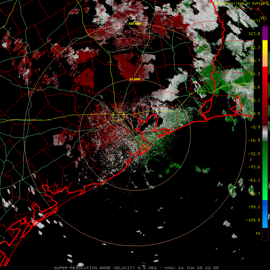
Task: Pick the purple segment of the velocity color bar
Action: (x=265, y=33)
